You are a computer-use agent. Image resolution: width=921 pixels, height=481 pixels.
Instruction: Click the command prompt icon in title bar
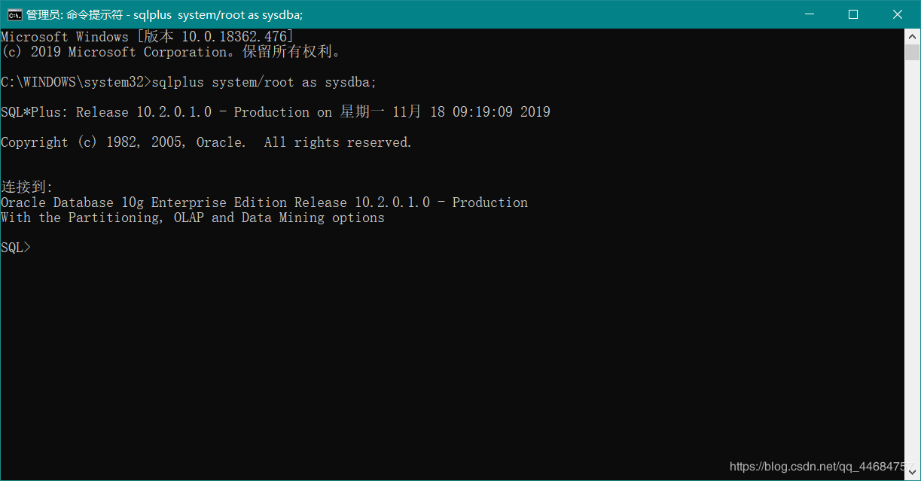(x=14, y=14)
